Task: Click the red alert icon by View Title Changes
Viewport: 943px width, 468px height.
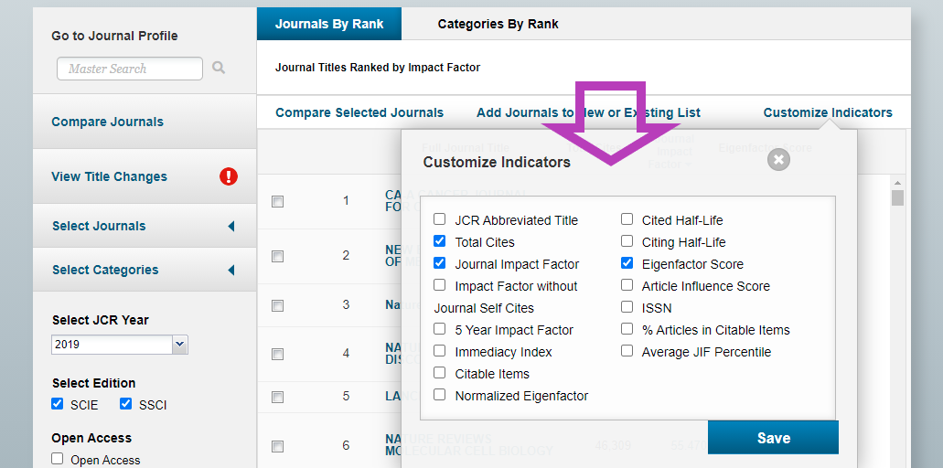Action: click(229, 176)
